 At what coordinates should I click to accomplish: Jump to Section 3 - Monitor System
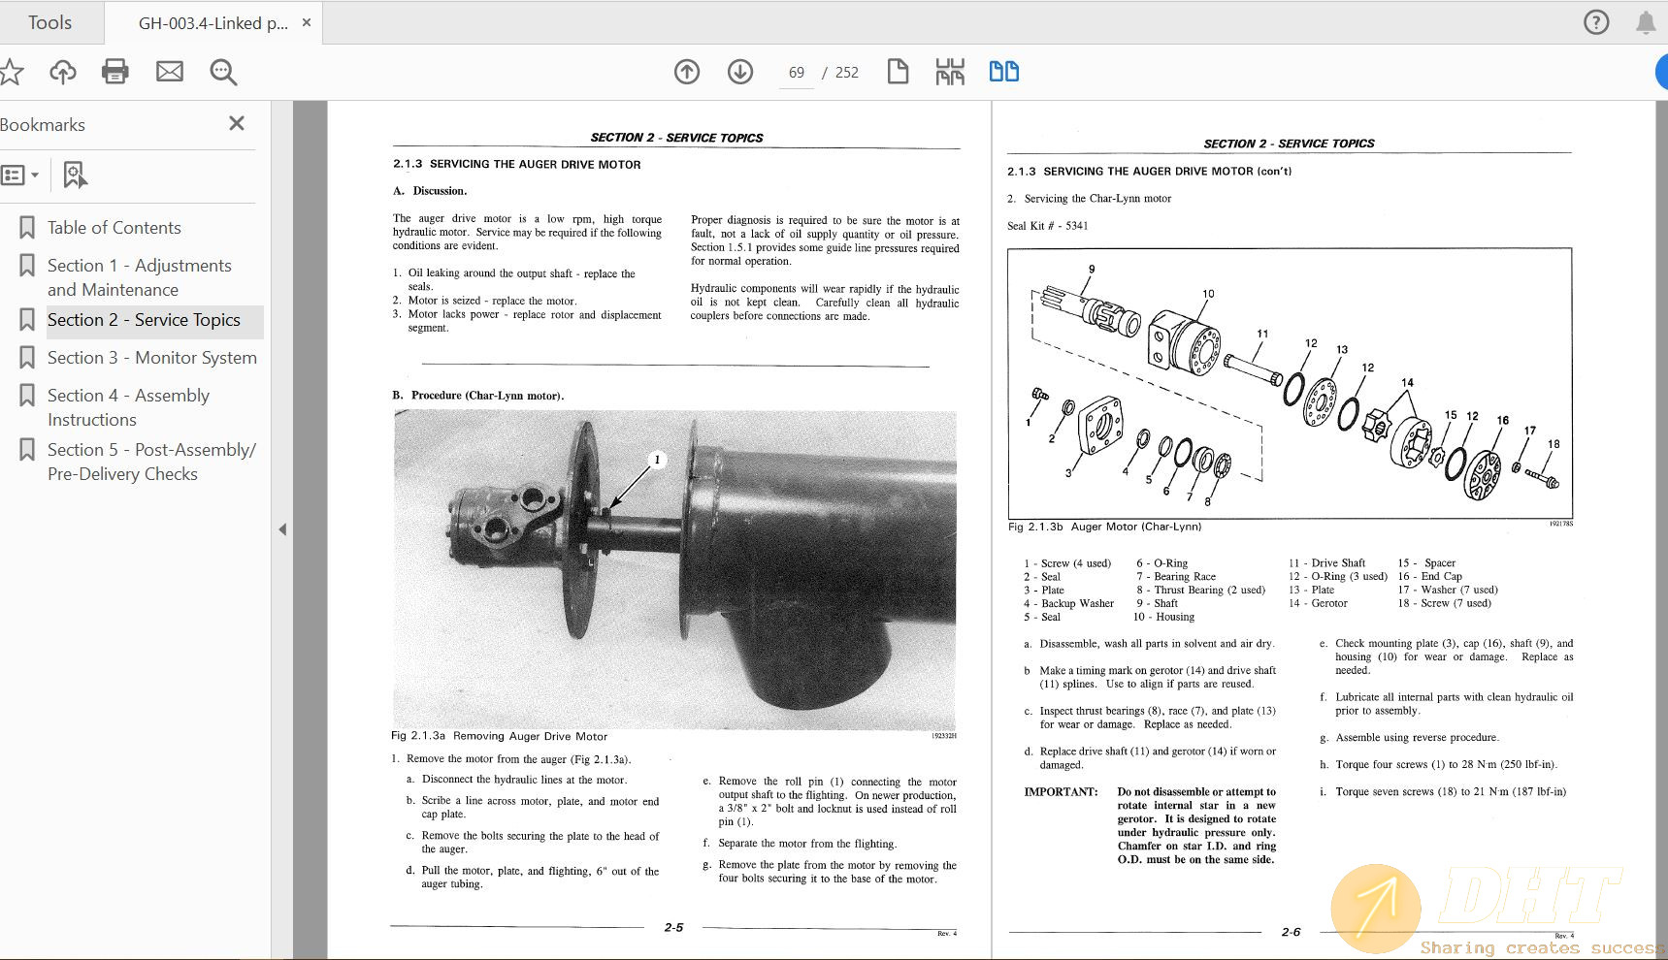pyautogui.click(x=151, y=358)
